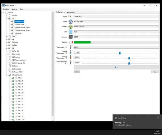Expand the OG tree node
Image resolution: width=162 pixels, height=135 pixels.
pos(7,39)
